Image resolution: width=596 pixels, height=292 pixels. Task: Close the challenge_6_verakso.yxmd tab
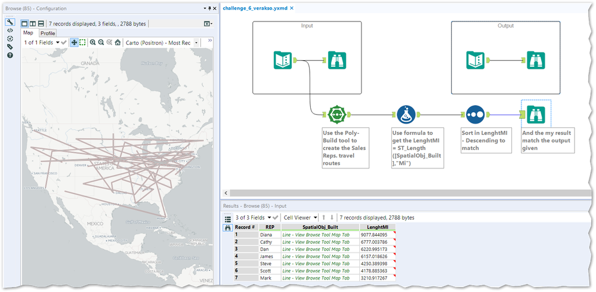(x=292, y=8)
